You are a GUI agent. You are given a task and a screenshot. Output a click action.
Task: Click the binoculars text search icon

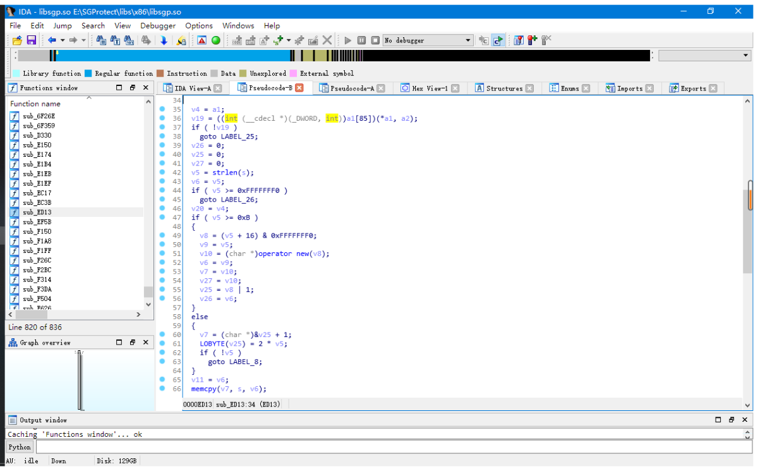pyautogui.click(x=115, y=40)
